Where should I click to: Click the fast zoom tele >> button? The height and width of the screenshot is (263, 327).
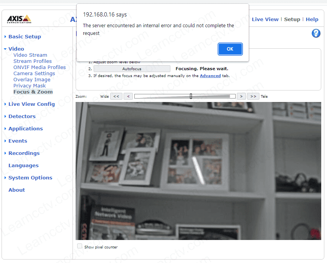(x=253, y=97)
